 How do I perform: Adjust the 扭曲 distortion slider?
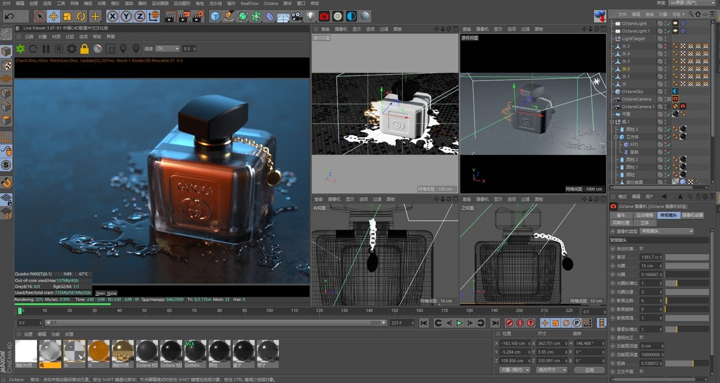click(692, 363)
